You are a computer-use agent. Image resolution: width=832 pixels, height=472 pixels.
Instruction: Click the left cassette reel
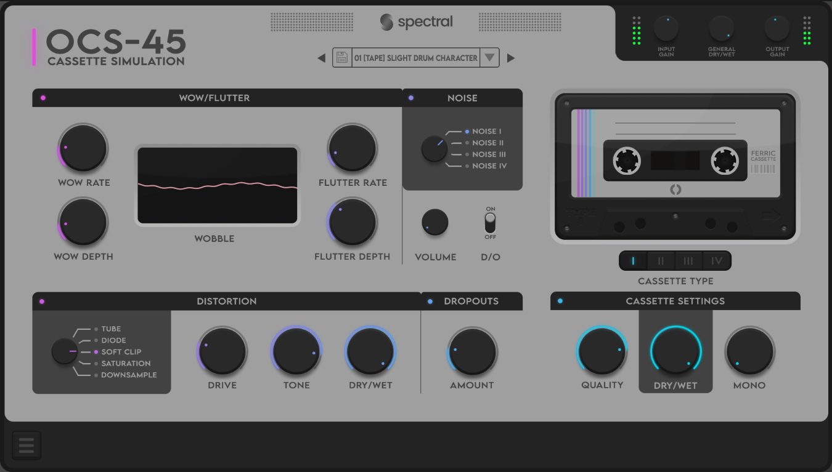click(x=626, y=161)
